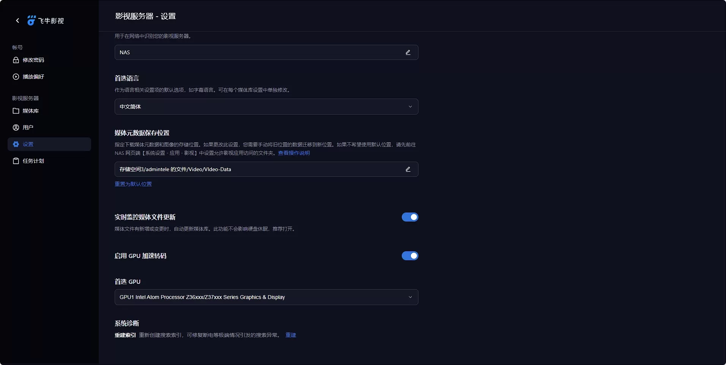726x365 pixels.
Task: Click the 系统诊断 heading
Action: 127,323
